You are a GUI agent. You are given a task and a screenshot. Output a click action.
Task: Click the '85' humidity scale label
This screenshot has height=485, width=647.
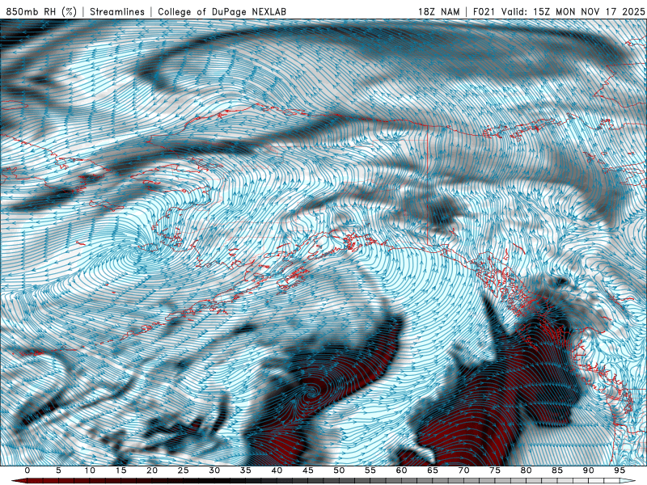pyautogui.click(x=557, y=470)
